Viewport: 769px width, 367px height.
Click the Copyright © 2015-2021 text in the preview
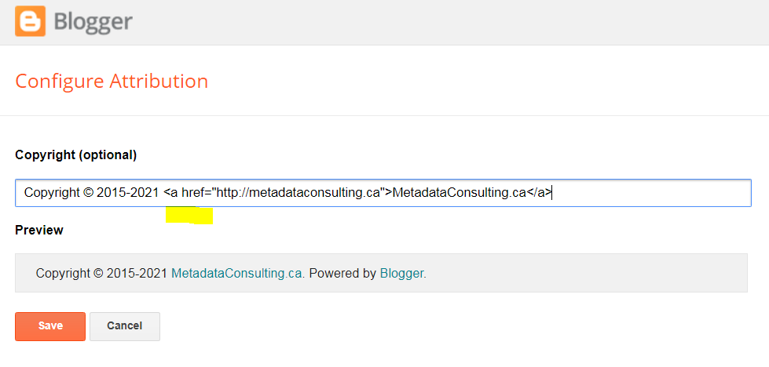(102, 273)
